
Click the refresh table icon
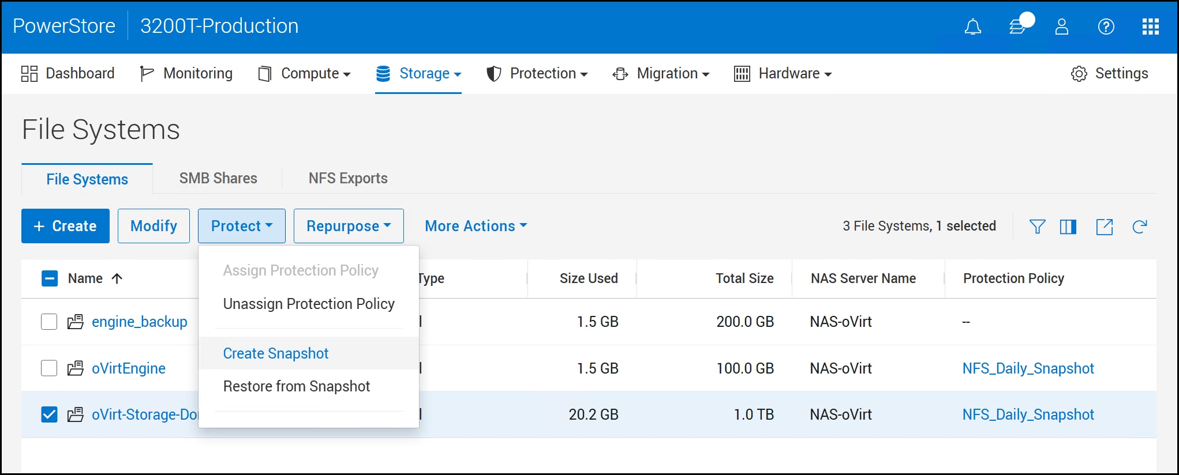pos(1139,227)
